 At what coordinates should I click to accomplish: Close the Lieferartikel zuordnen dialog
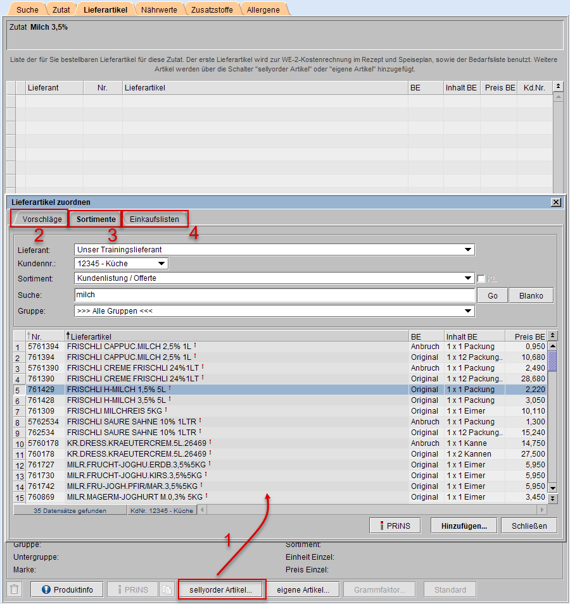pyautogui.click(x=555, y=202)
